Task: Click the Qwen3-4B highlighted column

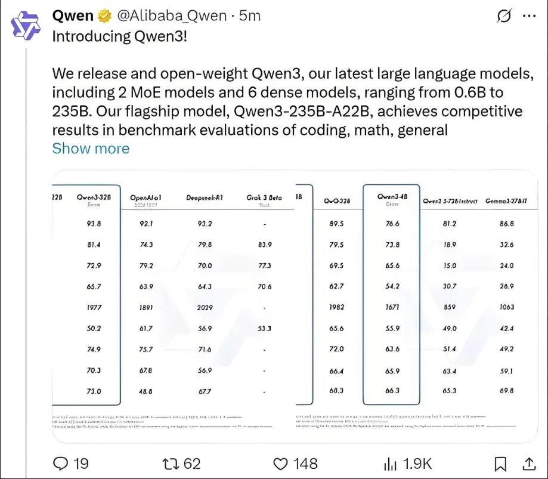Action: pos(391,292)
